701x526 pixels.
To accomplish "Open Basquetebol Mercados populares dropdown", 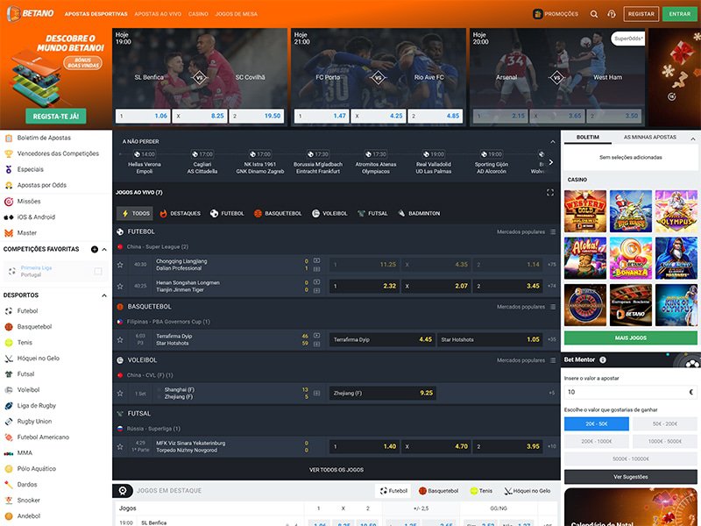I will click(x=526, y=307).
